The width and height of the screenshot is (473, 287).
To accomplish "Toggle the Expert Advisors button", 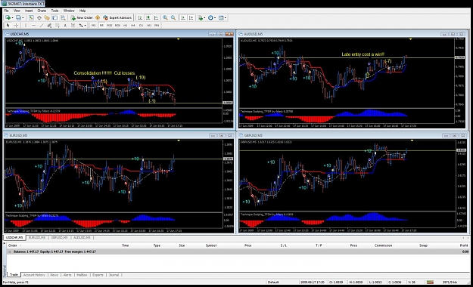I will click(117, 18).
